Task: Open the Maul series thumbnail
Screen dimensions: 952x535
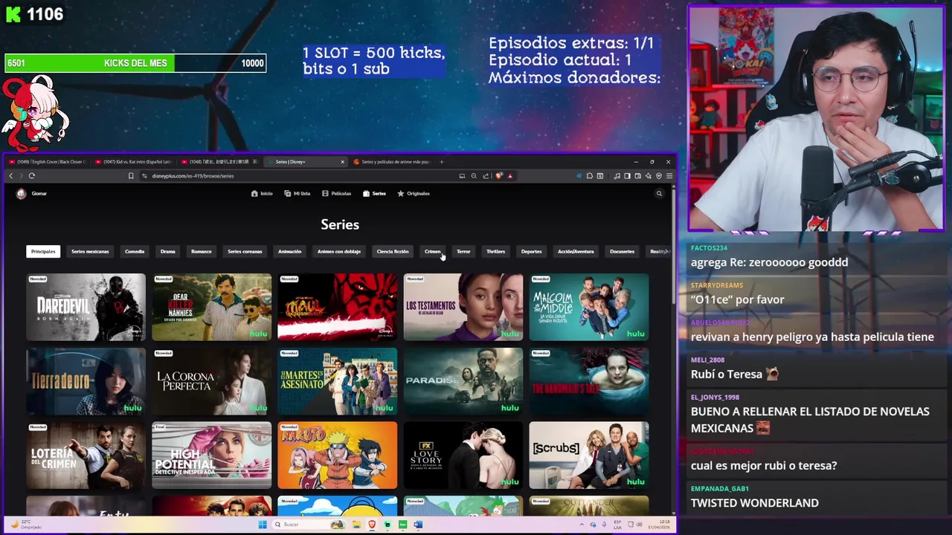Action: click(338, 307)
